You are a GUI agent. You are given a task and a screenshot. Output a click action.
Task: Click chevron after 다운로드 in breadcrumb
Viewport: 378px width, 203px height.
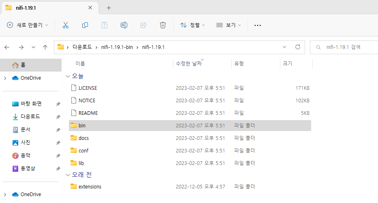[96, 47]
